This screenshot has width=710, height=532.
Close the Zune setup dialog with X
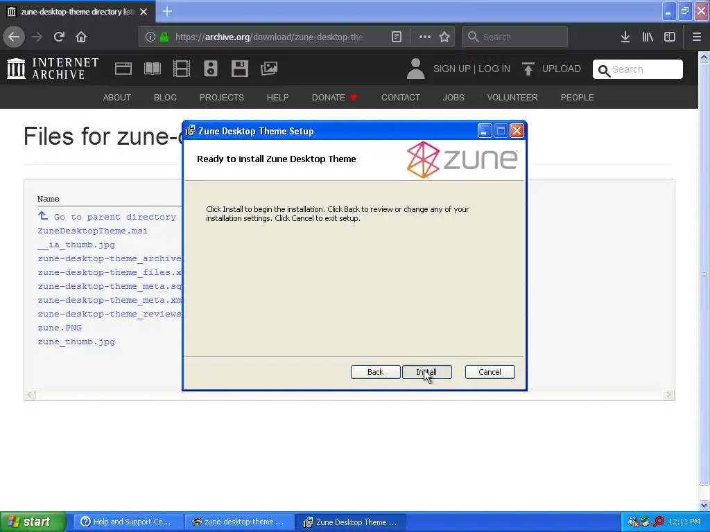(517, 131)
